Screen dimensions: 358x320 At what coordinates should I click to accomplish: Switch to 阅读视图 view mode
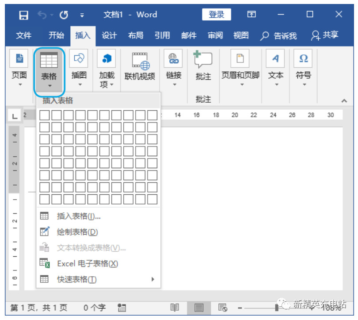(175, 307)
